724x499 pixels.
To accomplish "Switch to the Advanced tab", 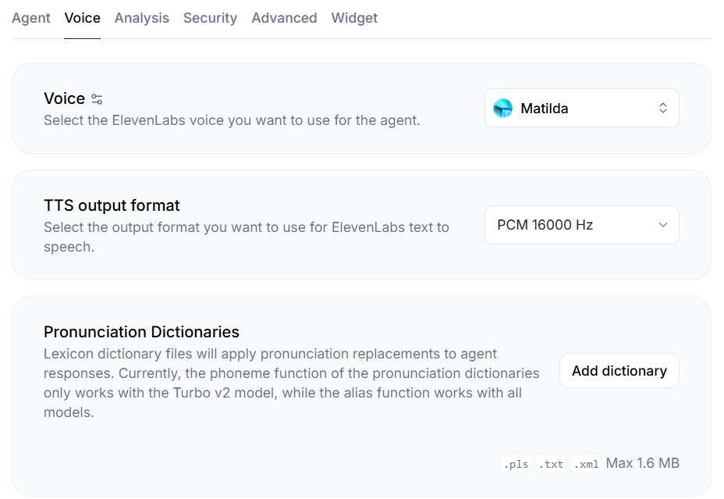I will pyautogui.click(x=284, y=18).
